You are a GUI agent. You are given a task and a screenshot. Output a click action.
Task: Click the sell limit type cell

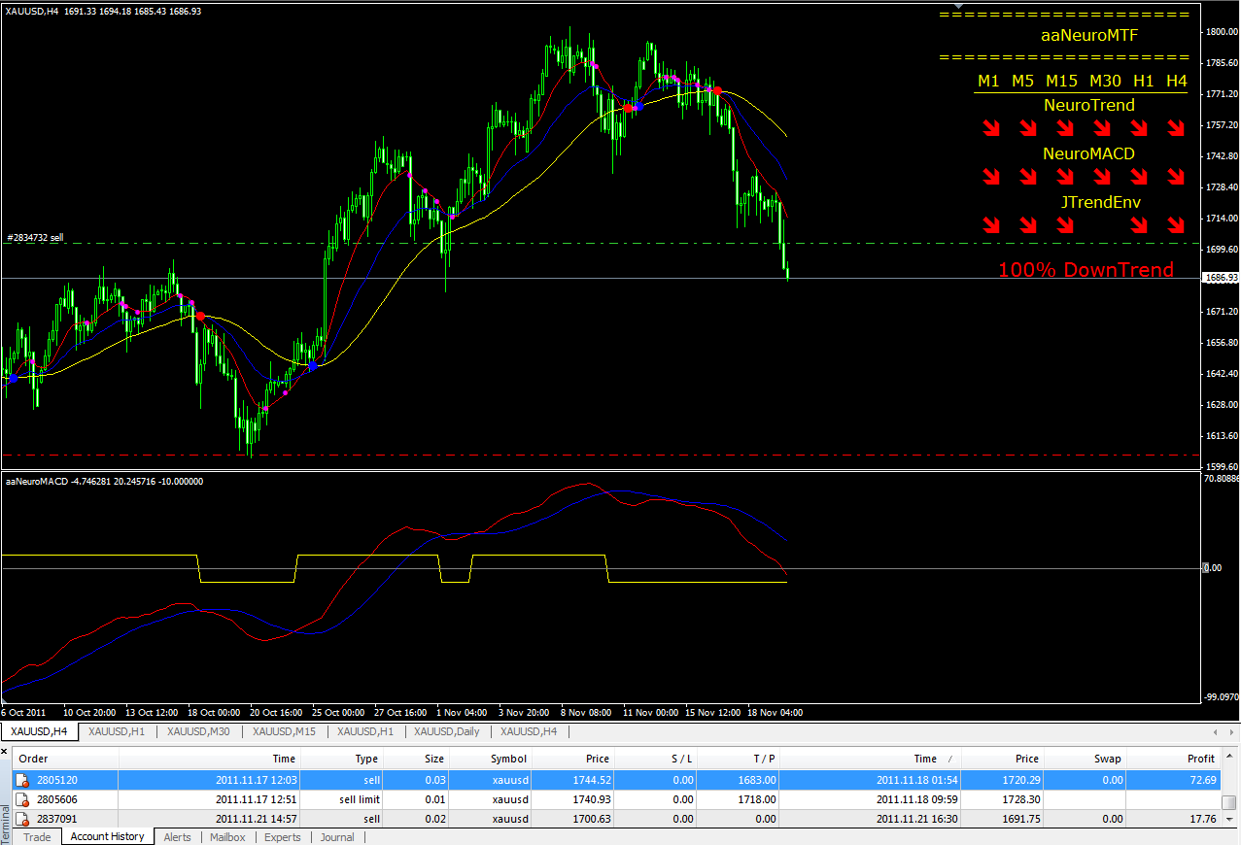point(360,799)
